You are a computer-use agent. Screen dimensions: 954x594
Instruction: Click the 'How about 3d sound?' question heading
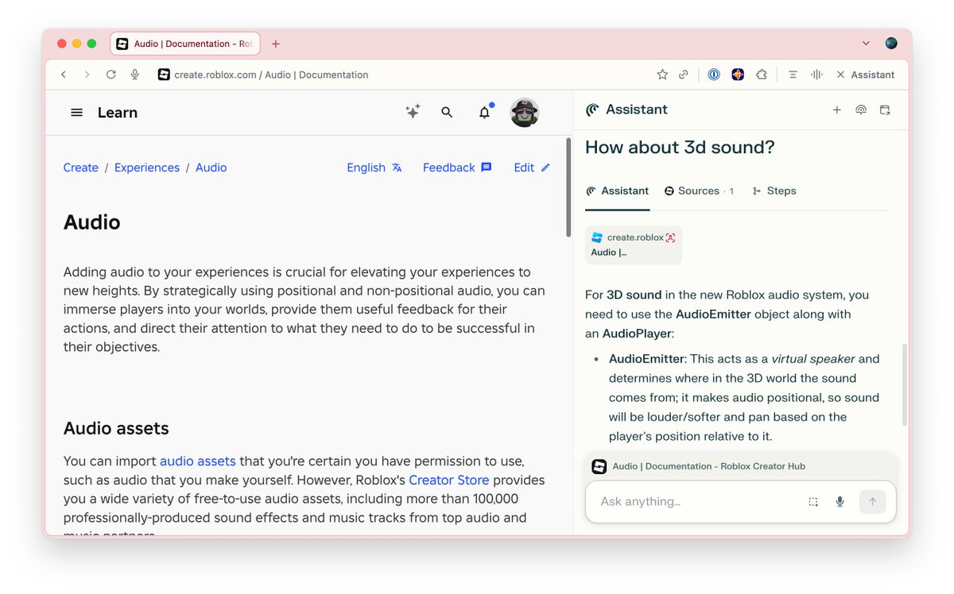(x=680, y=148)
